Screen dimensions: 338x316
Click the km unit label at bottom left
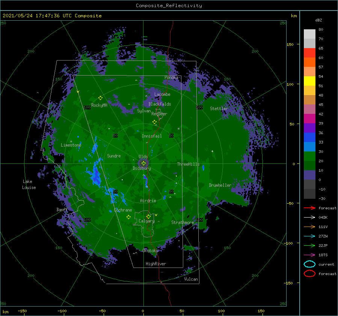tap(6, 312)
